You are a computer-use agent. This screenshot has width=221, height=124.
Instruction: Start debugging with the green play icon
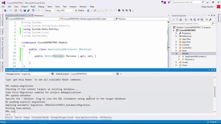[76, 11]
